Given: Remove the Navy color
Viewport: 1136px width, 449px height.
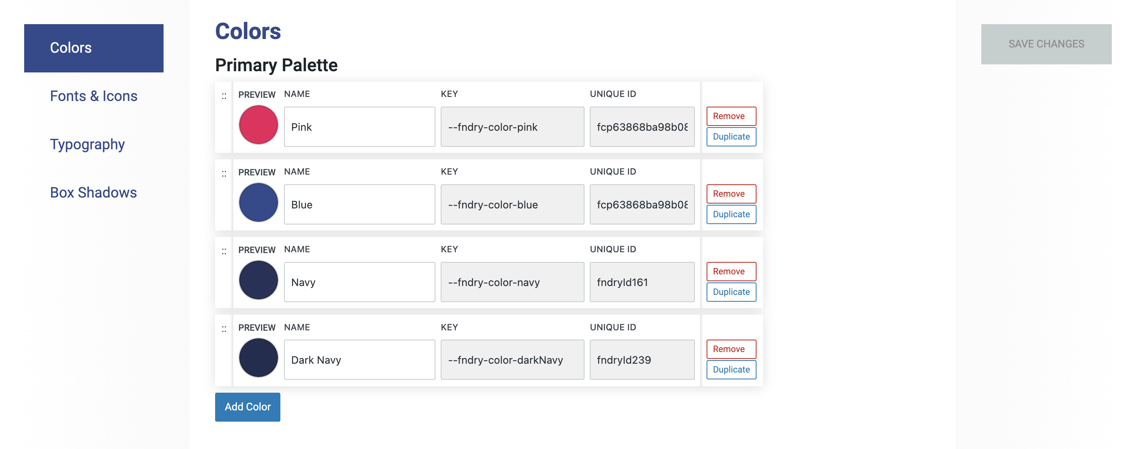Looking at the screenshot, I should point(731,272).
